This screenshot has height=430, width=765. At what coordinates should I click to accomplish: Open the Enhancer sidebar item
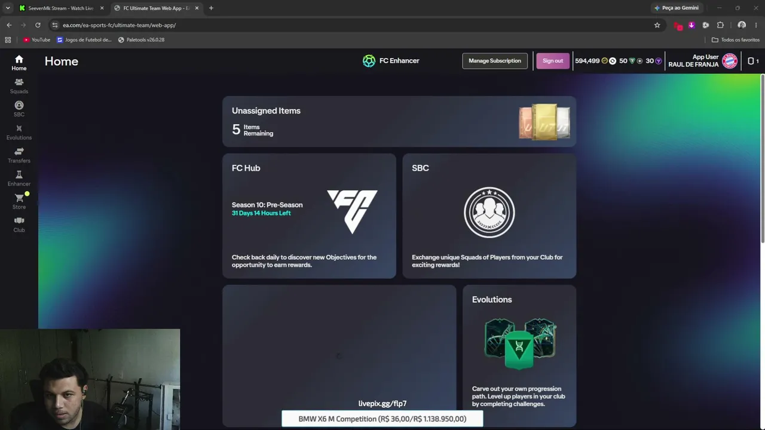(19, 179)
